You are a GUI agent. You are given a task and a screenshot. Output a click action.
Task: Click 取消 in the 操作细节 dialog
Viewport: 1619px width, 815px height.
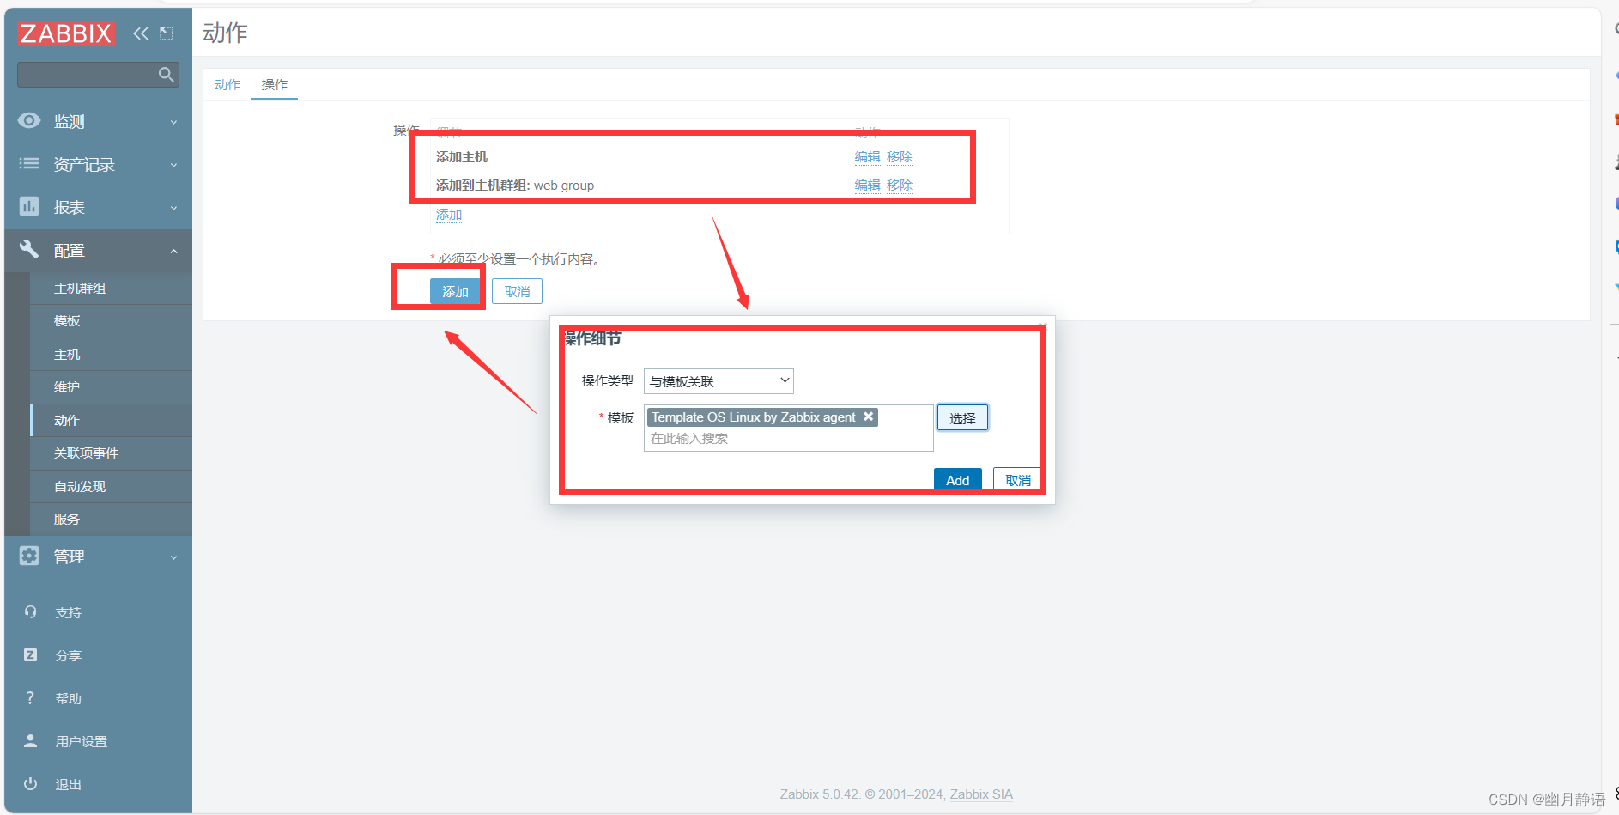[x=1017, y=480]
